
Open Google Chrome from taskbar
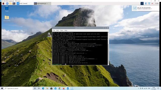(60, 88)
